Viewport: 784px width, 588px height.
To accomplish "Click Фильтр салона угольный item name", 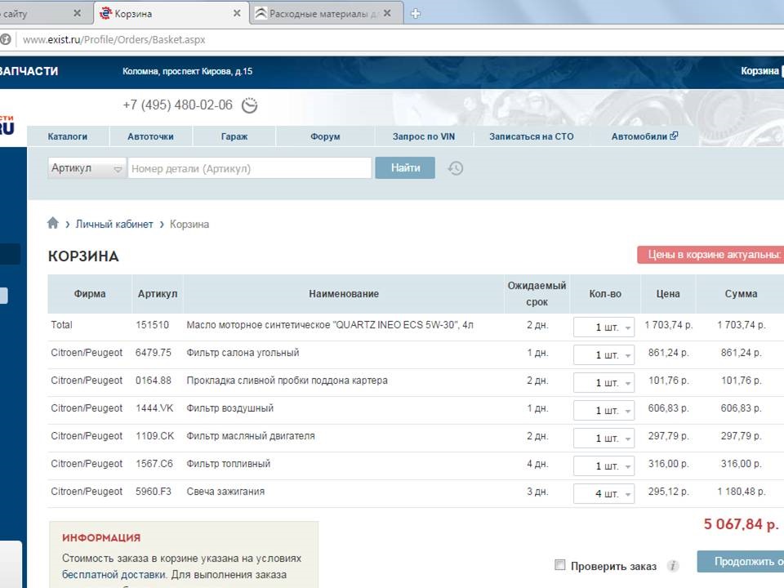I will [x=243, y=353].
